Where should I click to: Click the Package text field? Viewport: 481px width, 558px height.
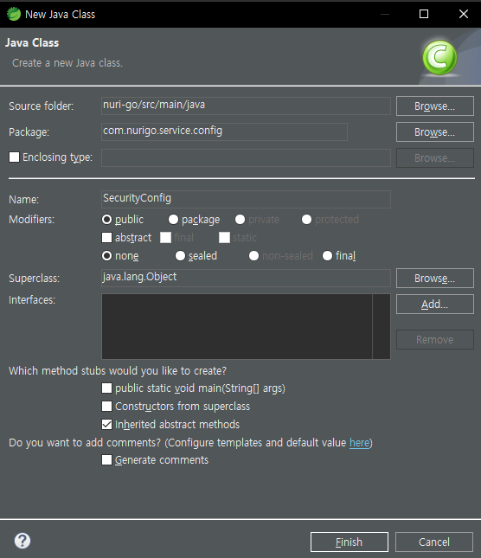[224, 131]
